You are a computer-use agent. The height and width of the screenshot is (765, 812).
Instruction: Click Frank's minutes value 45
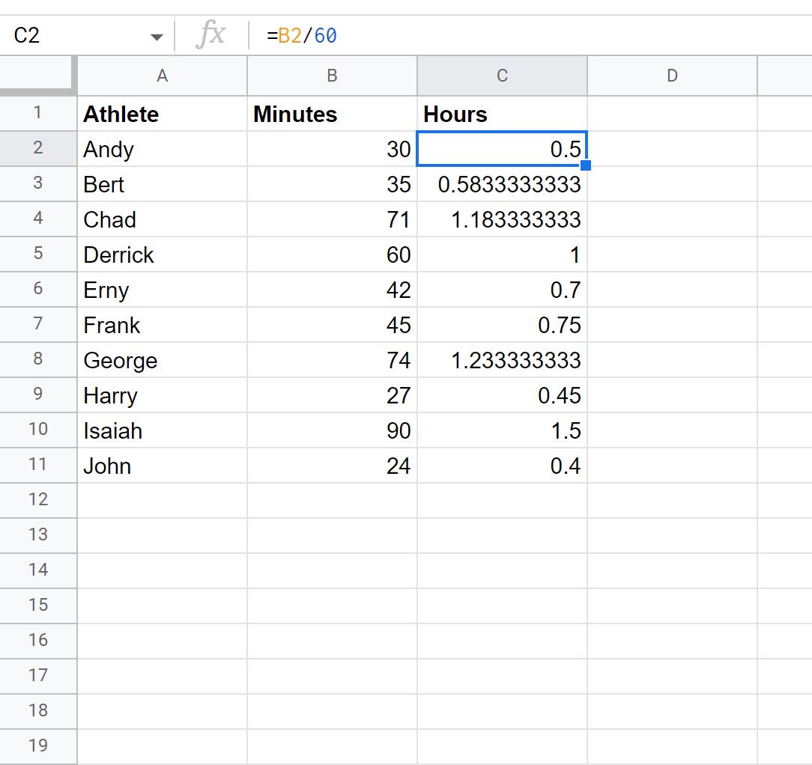[332, 325]
